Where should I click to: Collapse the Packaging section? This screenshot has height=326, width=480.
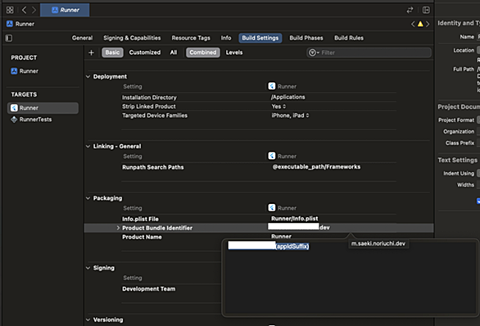(x=88, y=198)
